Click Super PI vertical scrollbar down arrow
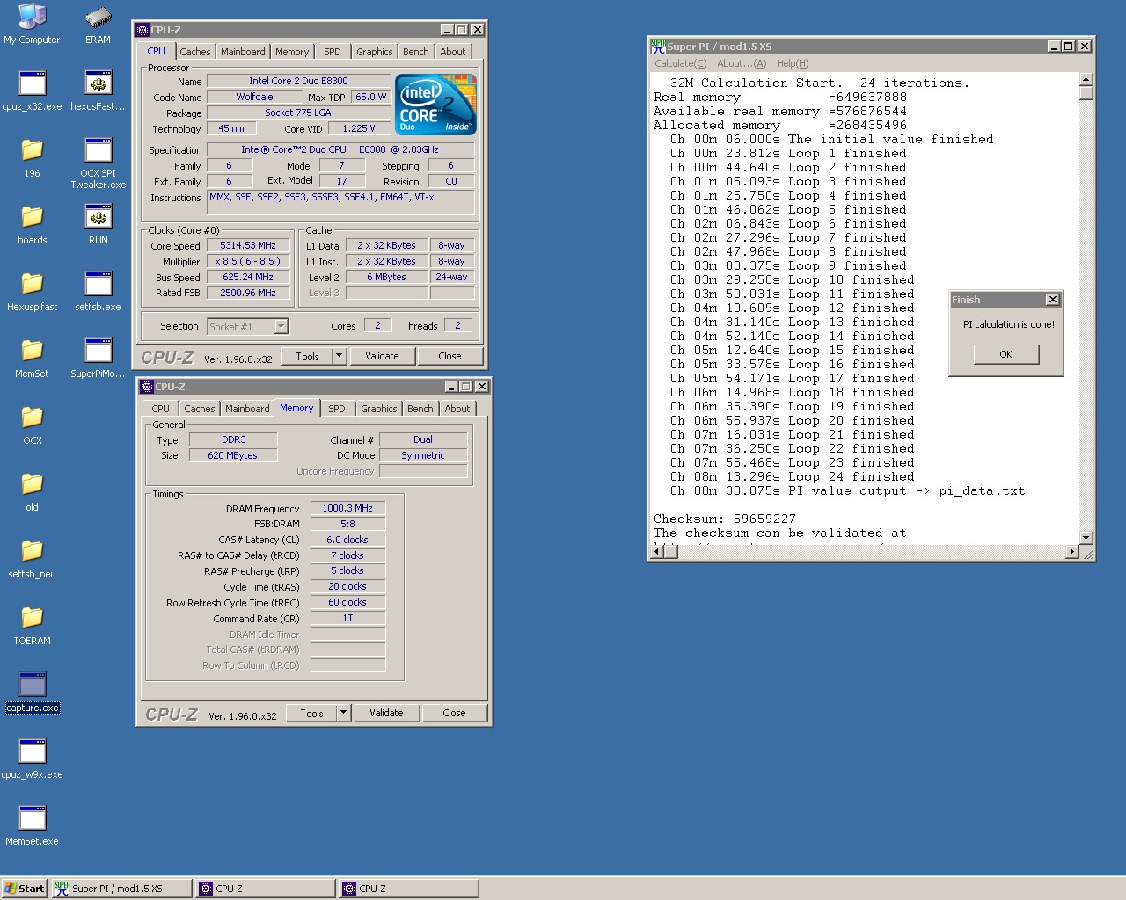Screen dimensions: 1126x900 click(1086, 537)
